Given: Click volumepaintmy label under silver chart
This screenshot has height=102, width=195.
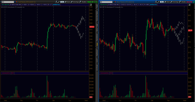Looking at the screenshot, I should pyautogui.click(x=105, y=73).
